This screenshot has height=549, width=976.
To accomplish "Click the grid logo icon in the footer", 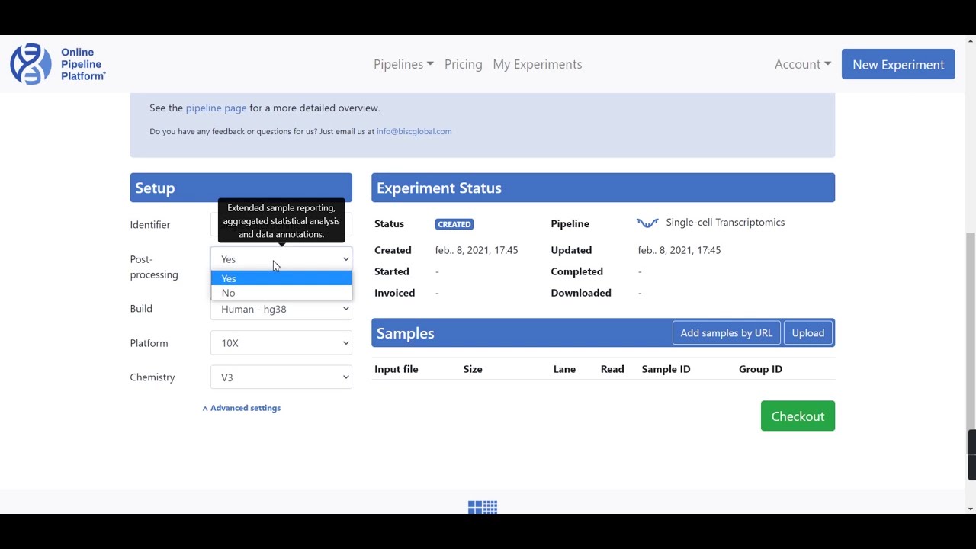I will [483, 507].
